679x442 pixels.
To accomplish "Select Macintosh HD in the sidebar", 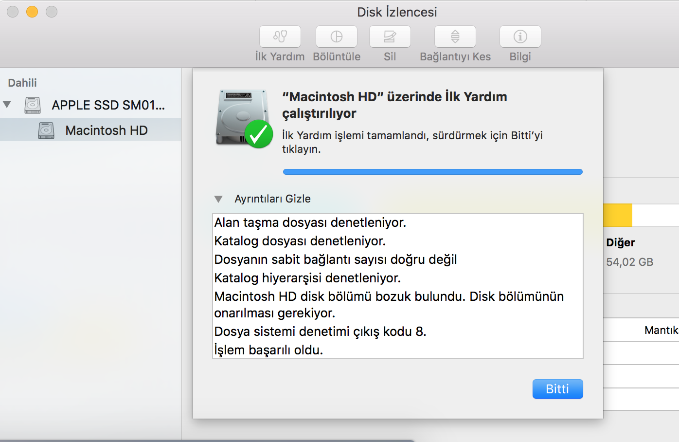I will (107, 130).
